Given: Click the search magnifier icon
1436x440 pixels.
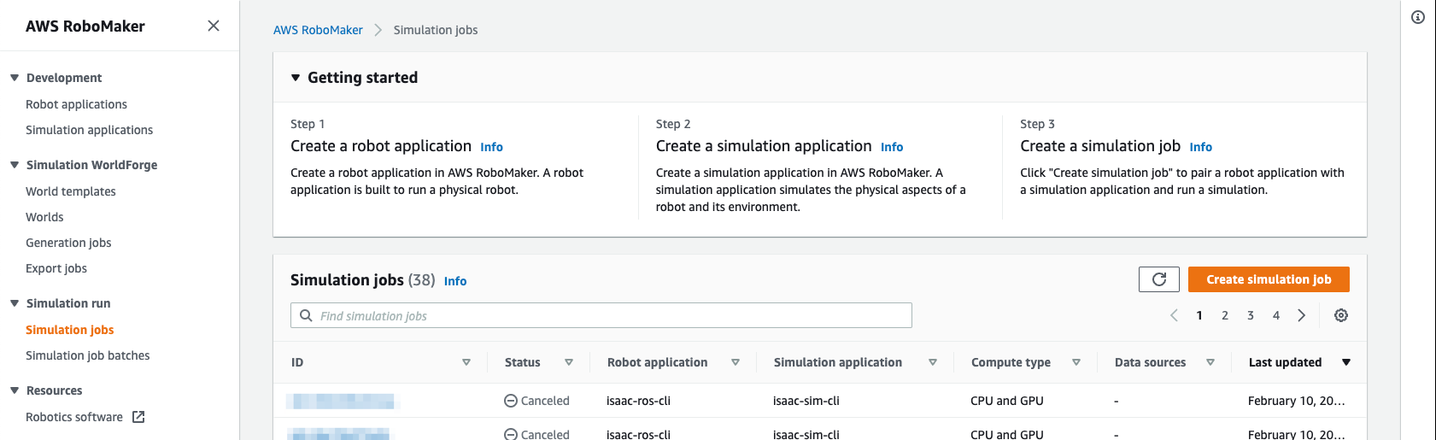Looking at the screenshot, I should (x=306, y=315).
